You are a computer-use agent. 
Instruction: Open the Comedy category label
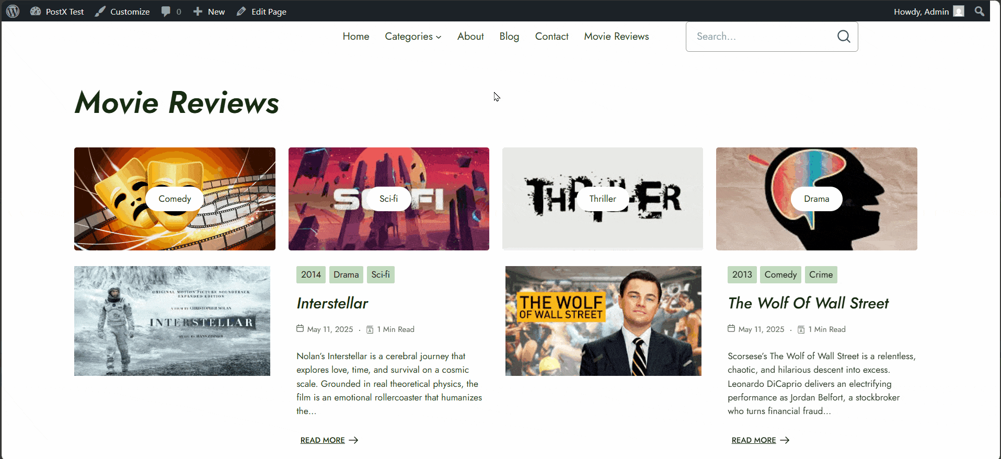[175, 199]
